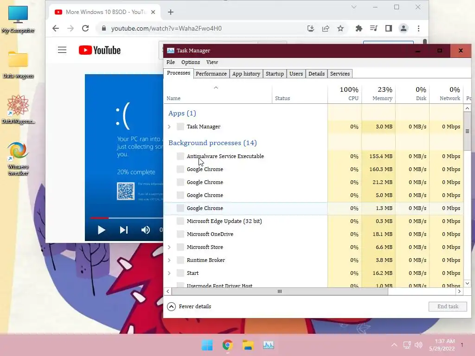
Task: Select Microsoft Edge Update (32 bit)
Action: (x=313, y=221)
